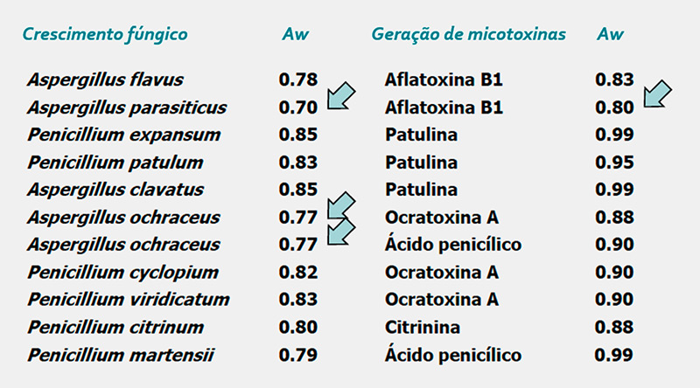This screenshot has width=700, height=388.
Task: Click the Aspergillus flavus row label
Action: [x=105, y=80]
